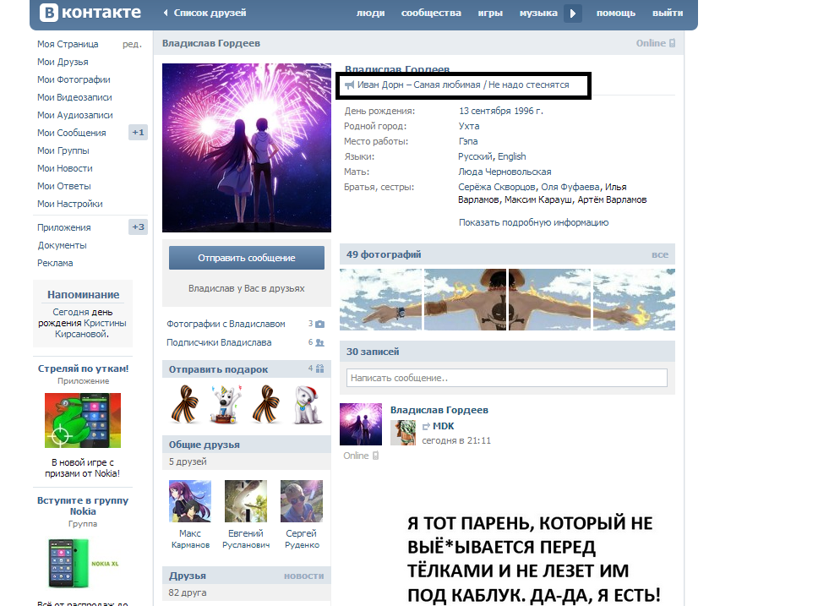Click sibling link Оля Фуфаева
This screenshot has height=606, width=840.
point(570,187)
